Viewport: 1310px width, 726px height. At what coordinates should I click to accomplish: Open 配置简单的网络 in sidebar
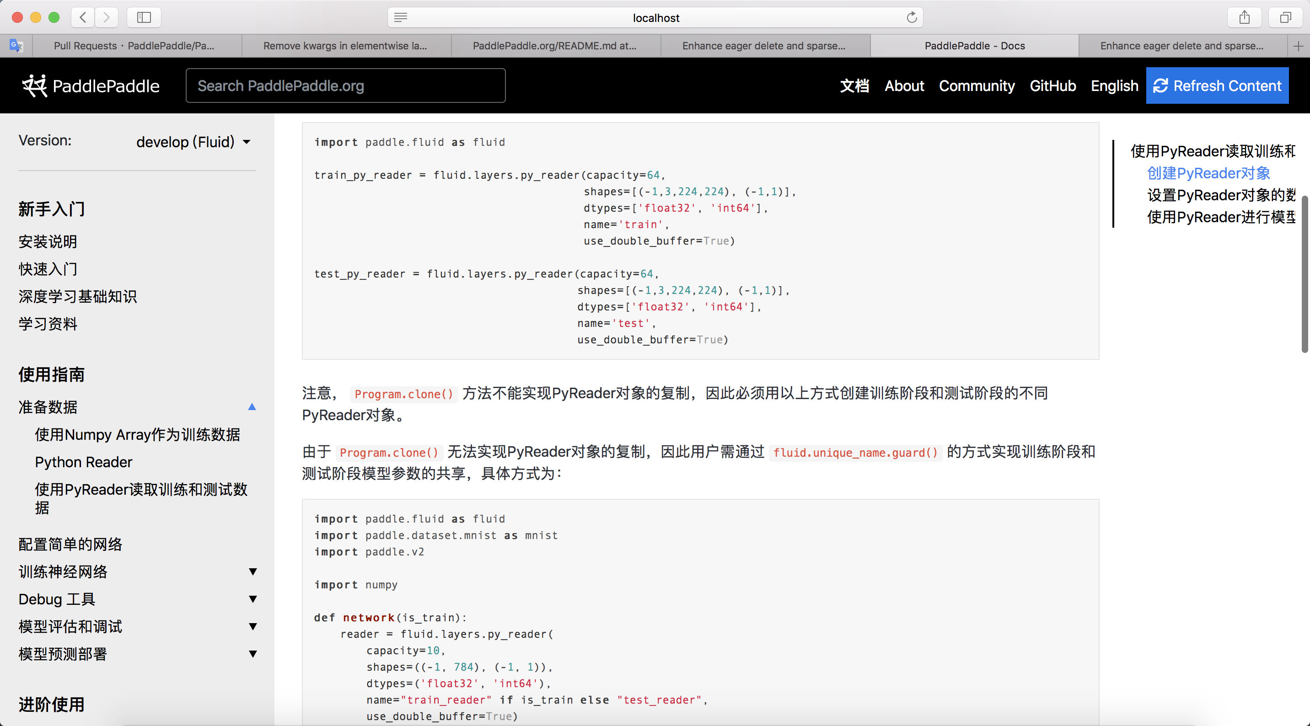70,544
